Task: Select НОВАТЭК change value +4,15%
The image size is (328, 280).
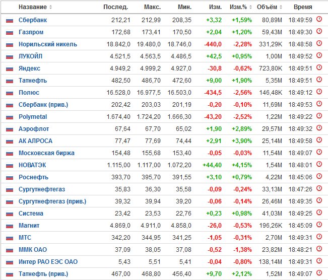Action: (242, 165)
